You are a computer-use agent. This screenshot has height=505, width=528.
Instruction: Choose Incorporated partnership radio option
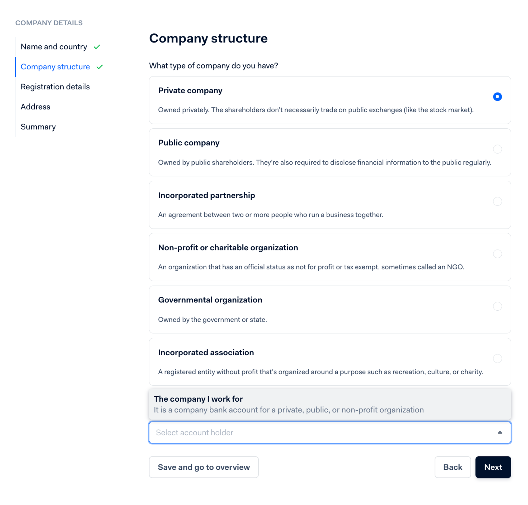pyautogui.click(x=497, y=201)
